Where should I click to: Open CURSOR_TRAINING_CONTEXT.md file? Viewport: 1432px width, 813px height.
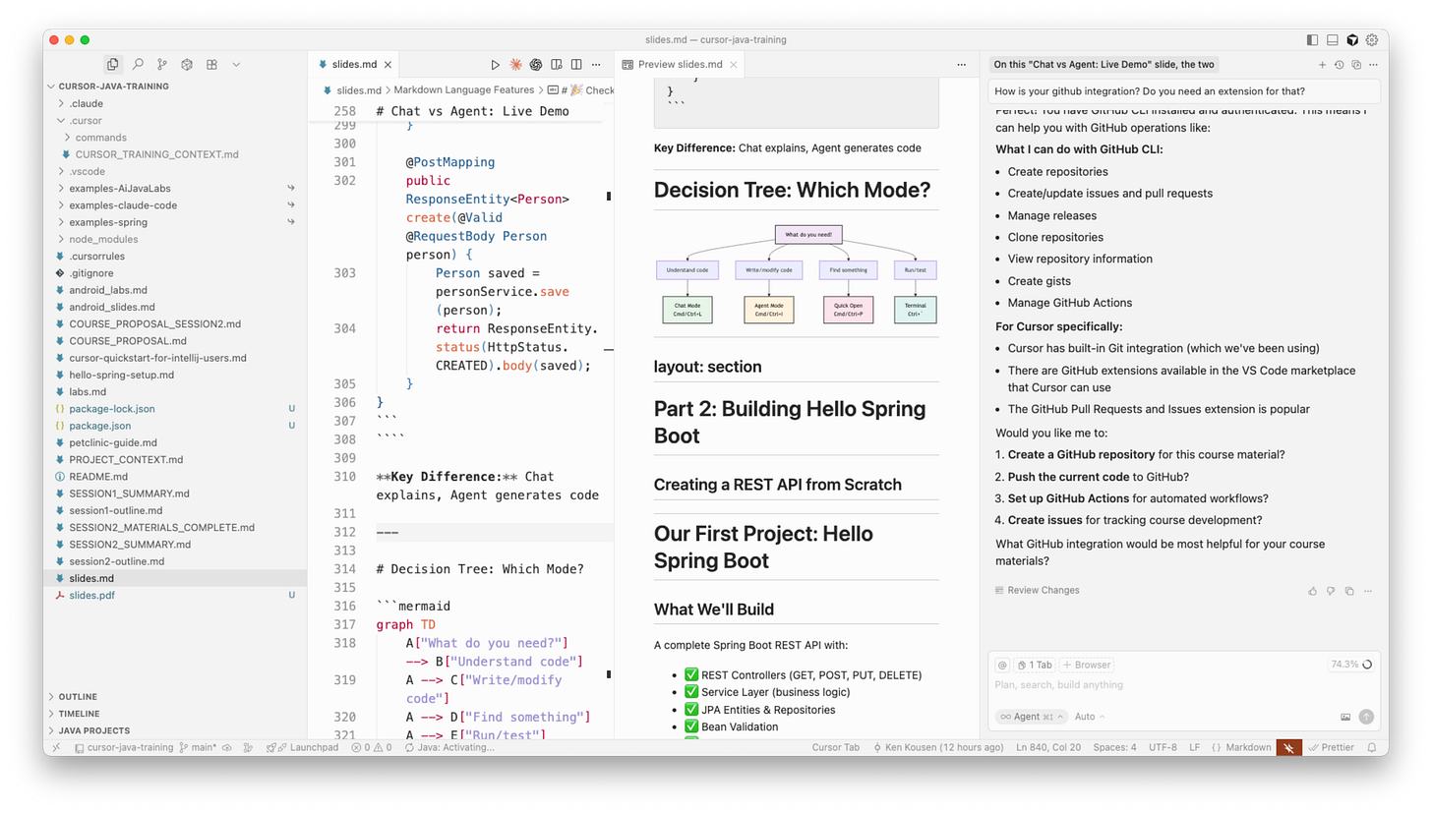tap(174, 154)
